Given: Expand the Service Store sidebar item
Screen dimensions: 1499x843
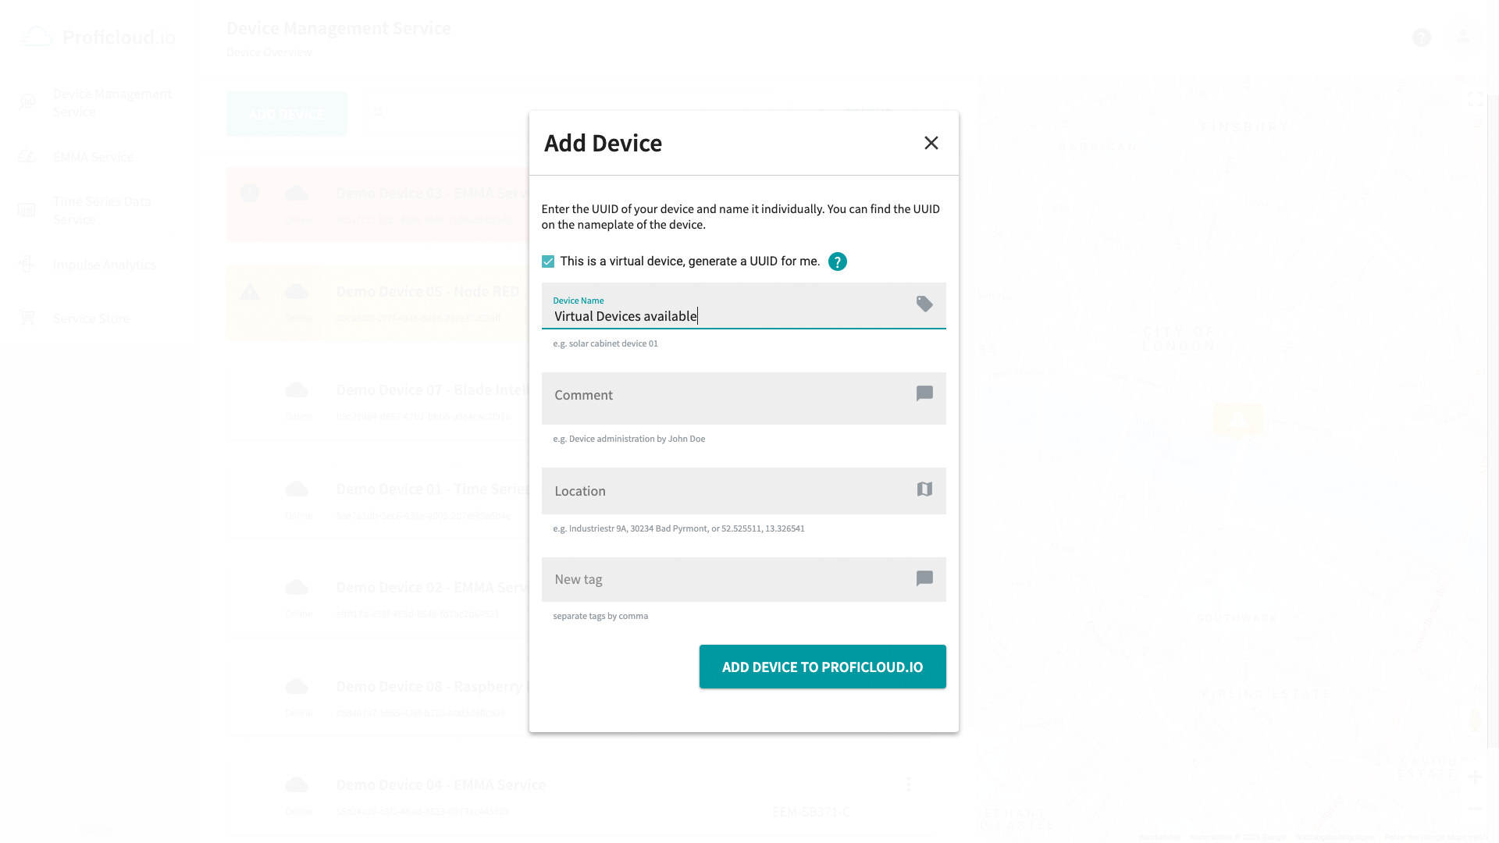Looking at the screenshot, I should tap(91, 318).
